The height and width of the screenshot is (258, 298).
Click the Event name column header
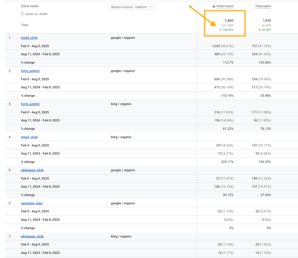coord(30,6)
